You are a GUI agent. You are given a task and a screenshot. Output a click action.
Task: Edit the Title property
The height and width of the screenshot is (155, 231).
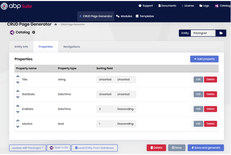coord(198,80)
